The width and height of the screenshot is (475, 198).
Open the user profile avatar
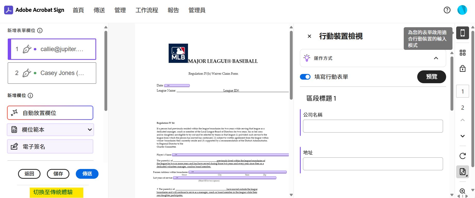(x=462, y=10)
